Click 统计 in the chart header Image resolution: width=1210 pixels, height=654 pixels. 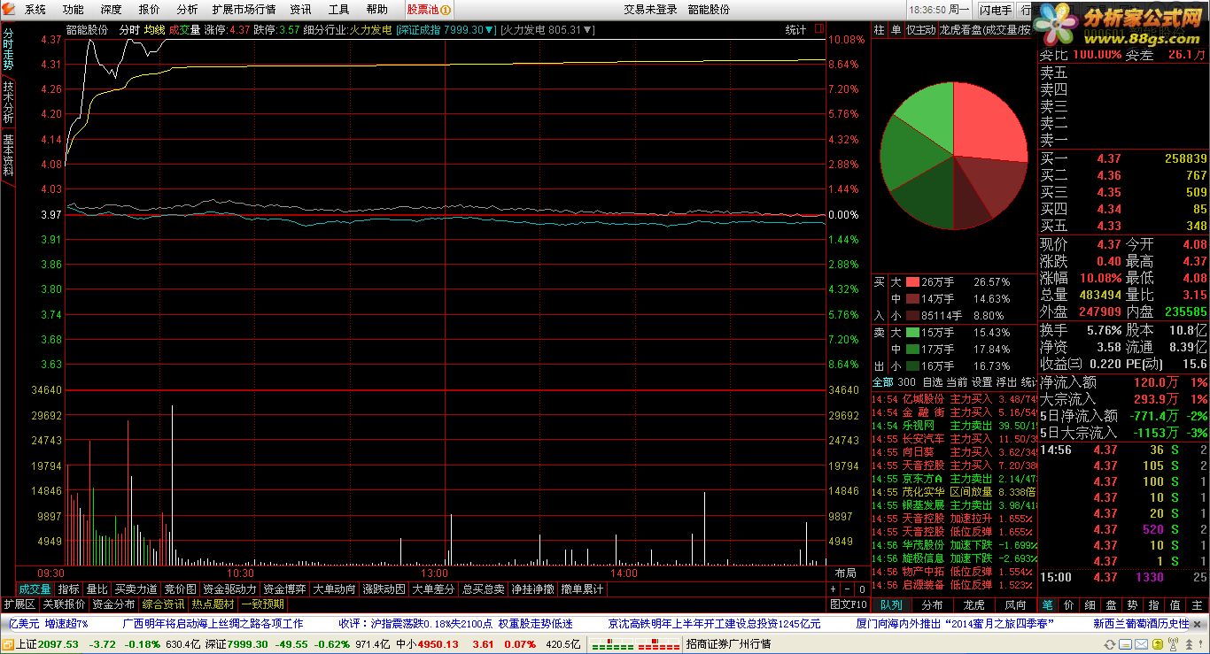tap(795, 30)
